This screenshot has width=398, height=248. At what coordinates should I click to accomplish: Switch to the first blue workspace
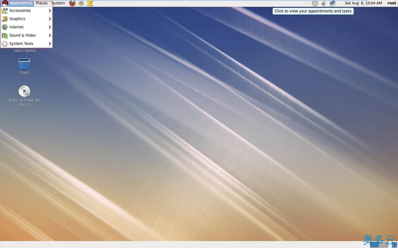point(374,245)
